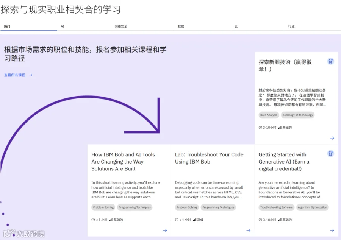Click <1 小时 on How IBM Bob card

pyautogui.click(x=102, y=220)
